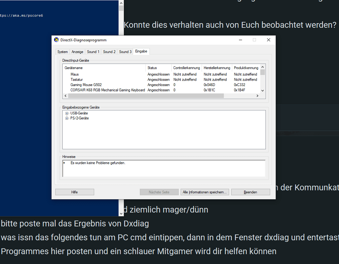Select the Gaming Mouse G502 row
Image resolution: width=339 pixels, height=264 pixels.
[86, 85]
